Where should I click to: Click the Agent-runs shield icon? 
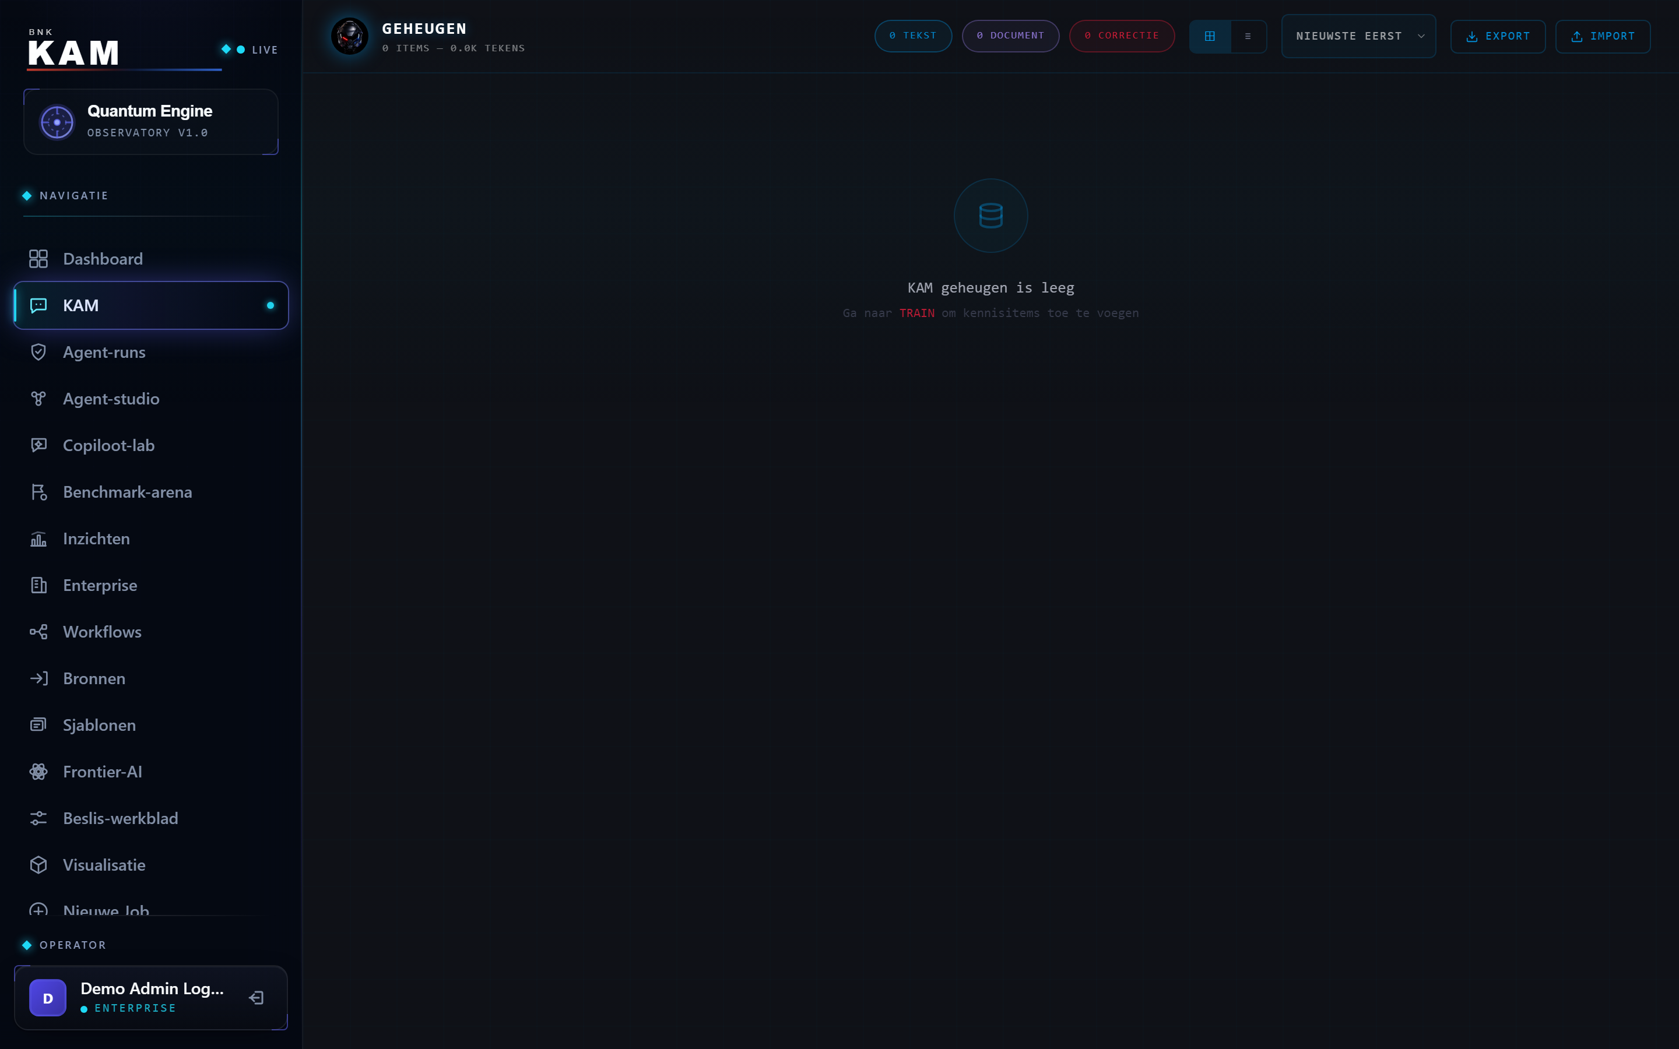coord(38,352)
